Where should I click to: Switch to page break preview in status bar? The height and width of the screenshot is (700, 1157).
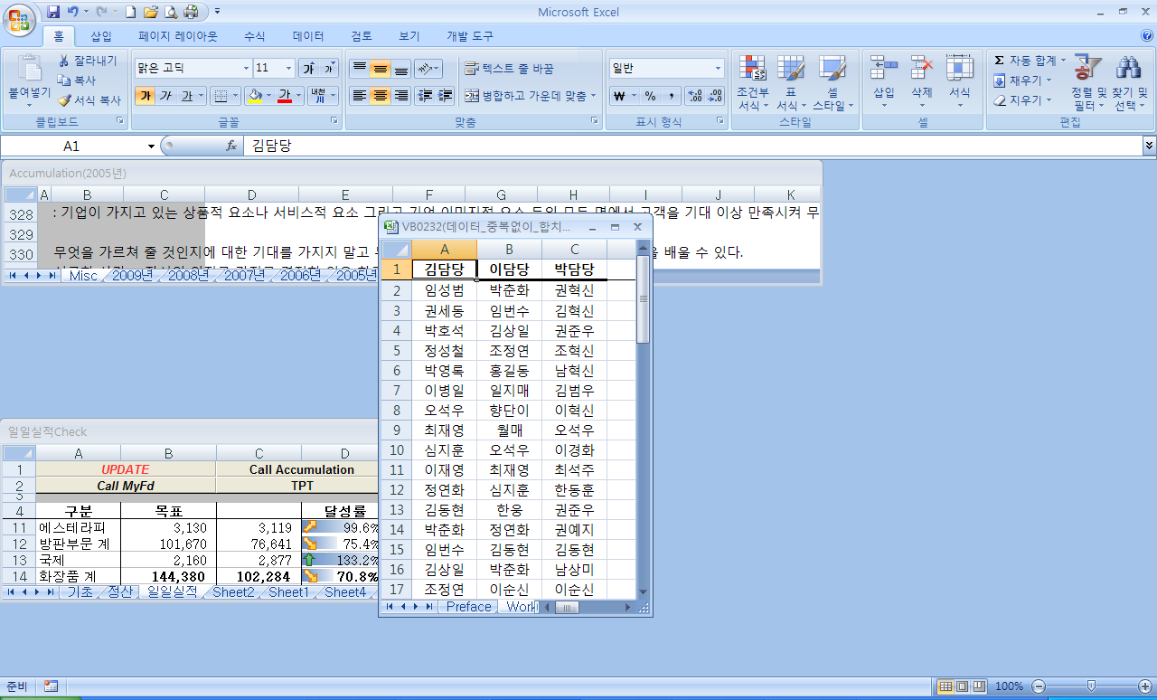tap(981, 686)
